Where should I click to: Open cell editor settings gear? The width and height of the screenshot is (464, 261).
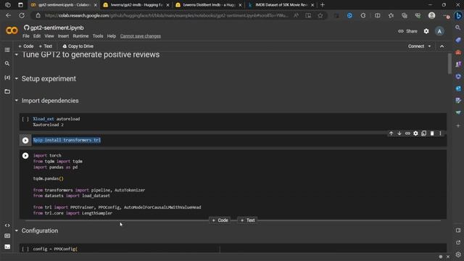(415, 133)
